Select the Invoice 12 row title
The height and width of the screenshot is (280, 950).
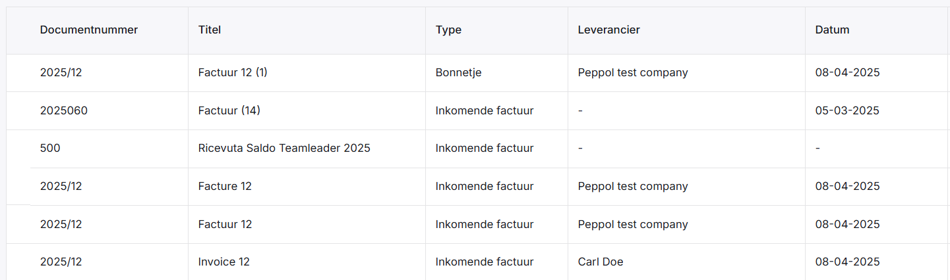224,262
